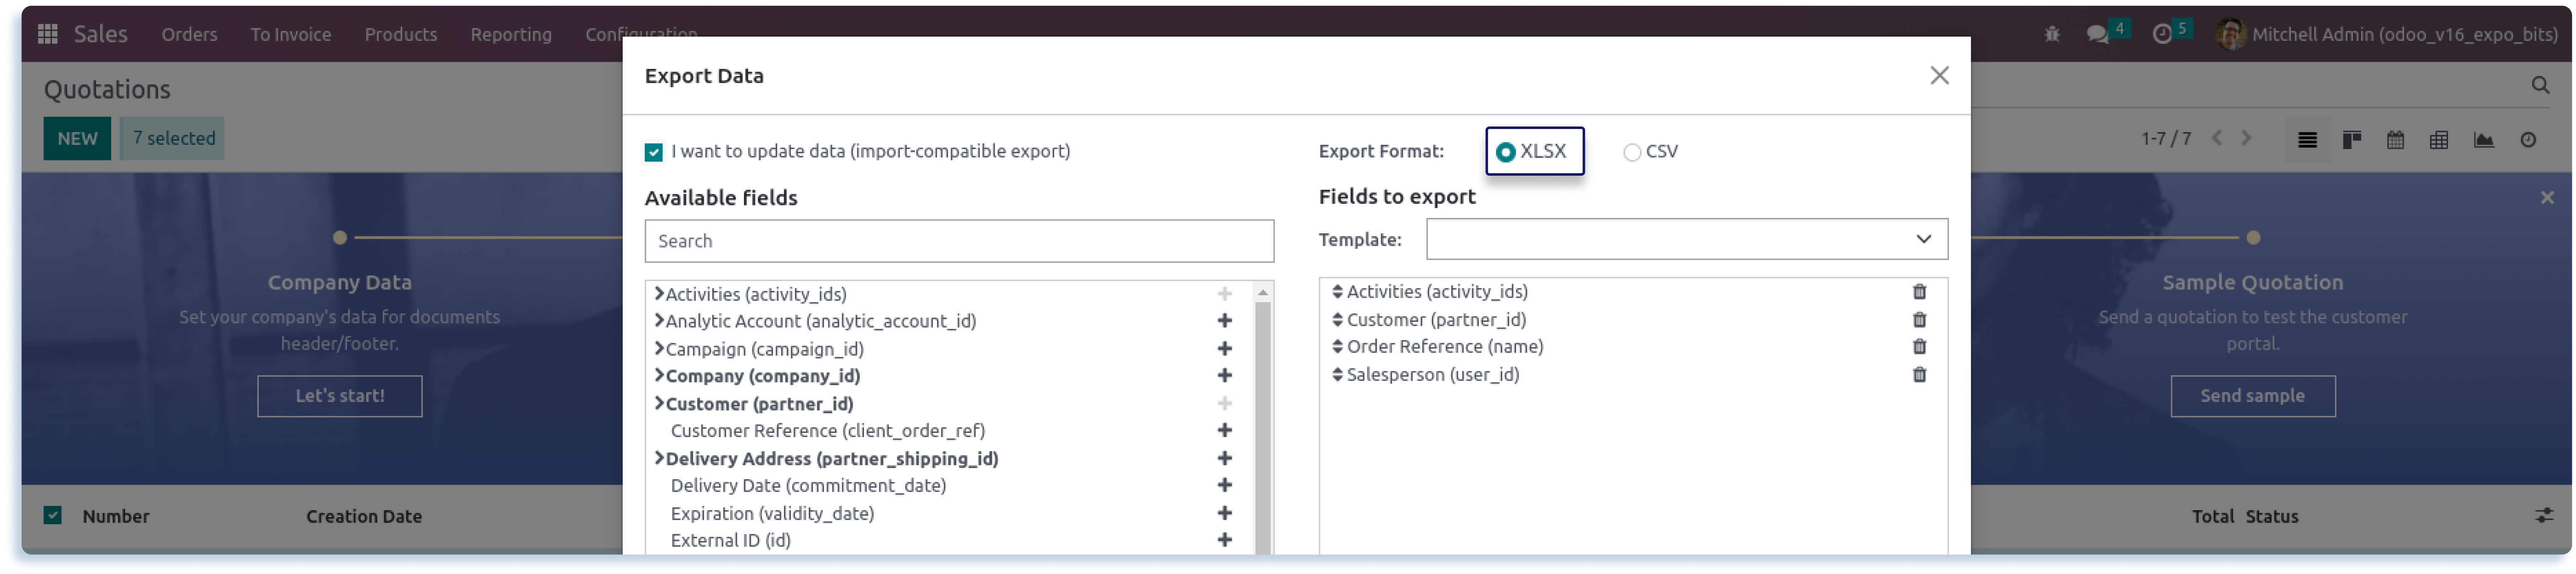Screen dimensions: 2576x574
Task: Open Products menu
Action: (401, 35)
